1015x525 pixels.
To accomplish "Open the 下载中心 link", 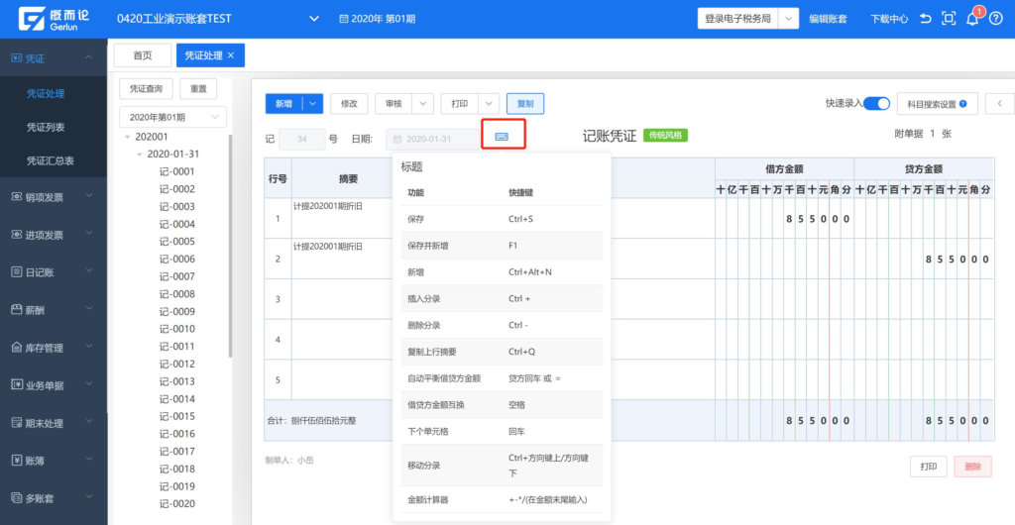I will (x=889, y=20).
